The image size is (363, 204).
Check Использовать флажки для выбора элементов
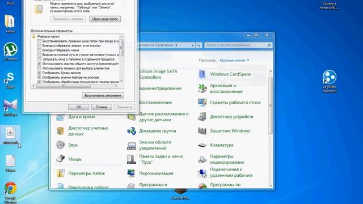coord(39,68)
